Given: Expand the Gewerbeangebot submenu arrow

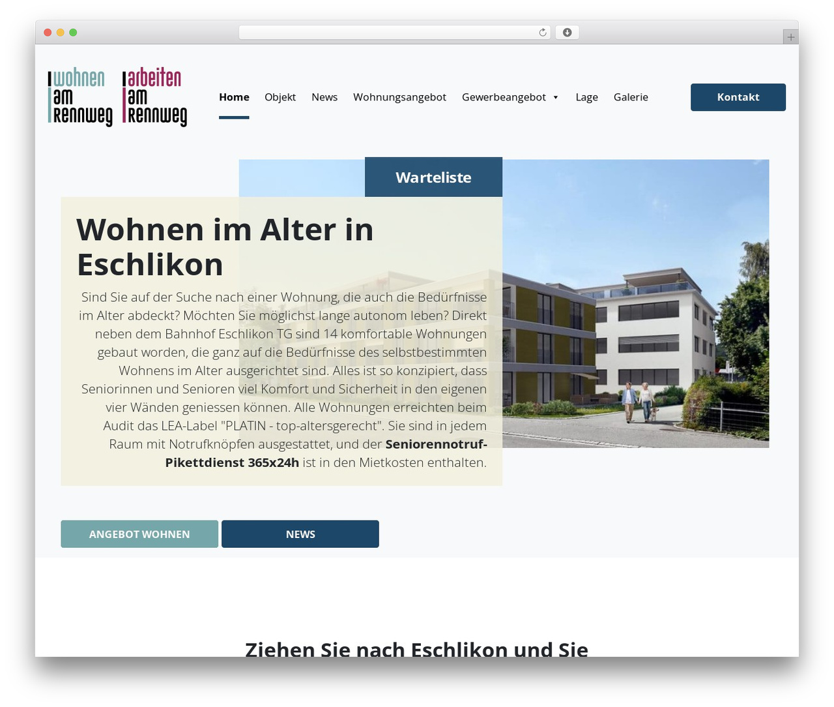Looking at the screenshot, I should coord(556,97).
